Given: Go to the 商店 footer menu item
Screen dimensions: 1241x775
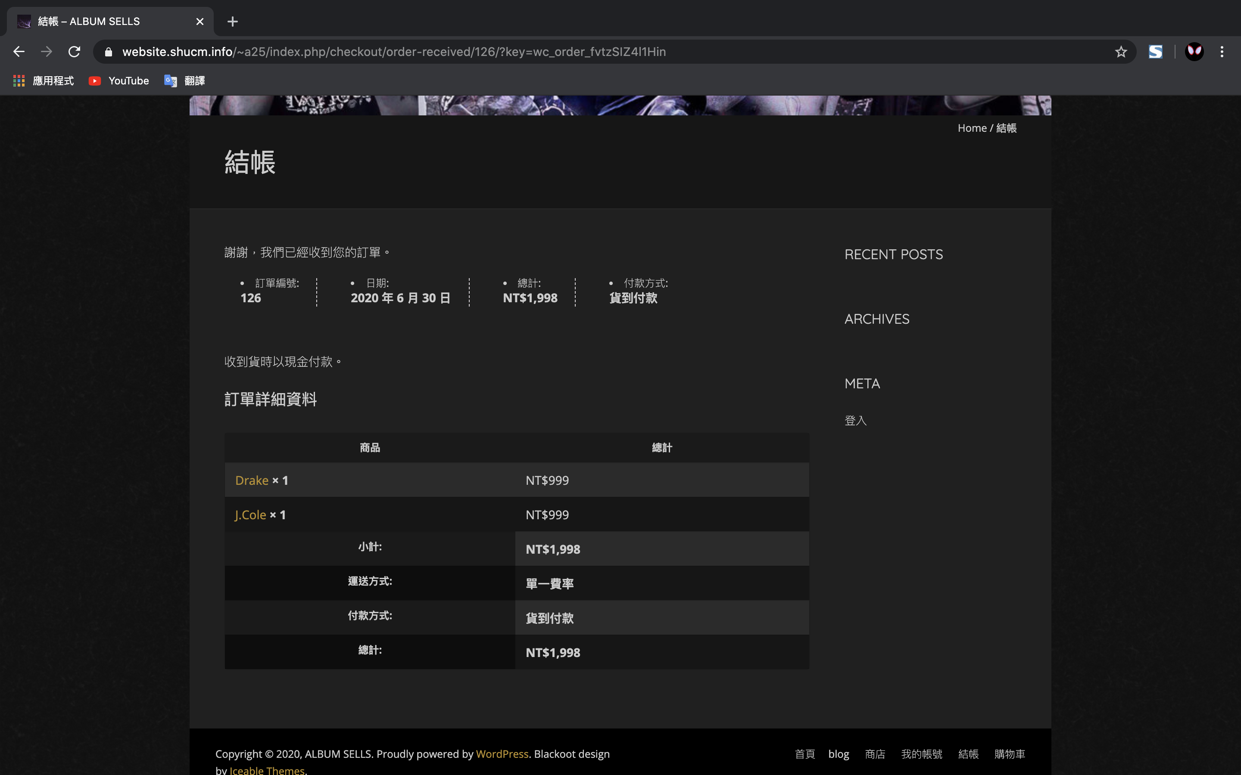Looking at the screenshot, I should click(x=875, y=754).
